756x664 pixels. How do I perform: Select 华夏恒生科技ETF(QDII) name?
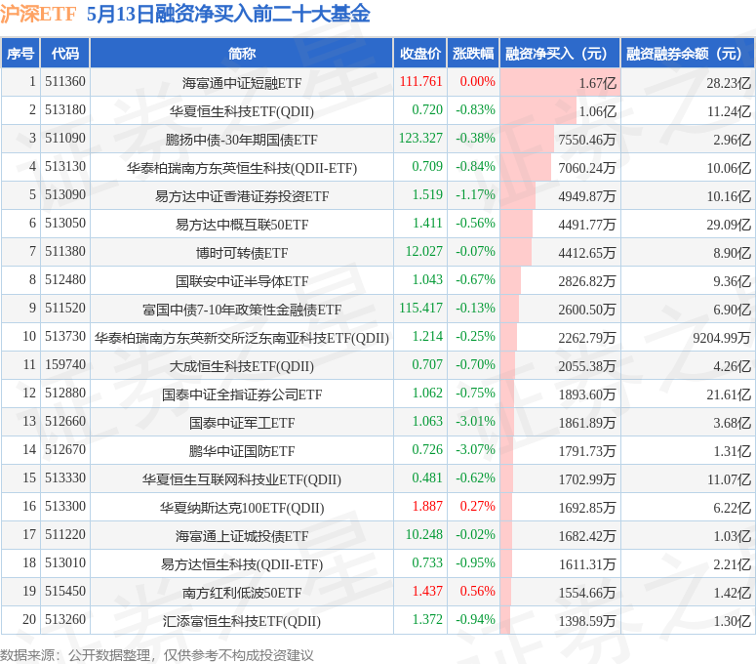click(x=242, y=112)
